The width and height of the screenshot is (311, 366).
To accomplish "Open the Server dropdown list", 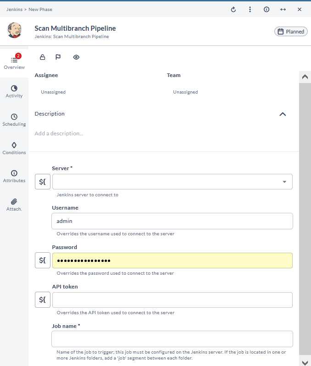I will [284, 182].
